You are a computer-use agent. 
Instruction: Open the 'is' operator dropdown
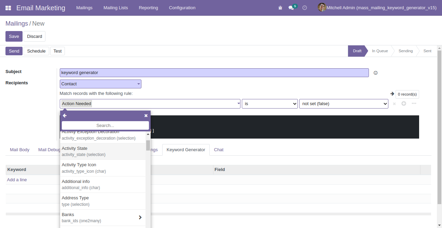coord(270,104)
